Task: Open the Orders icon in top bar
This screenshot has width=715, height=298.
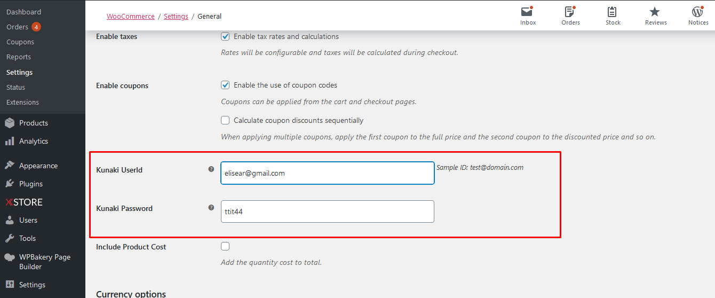Action: point(570,12)
